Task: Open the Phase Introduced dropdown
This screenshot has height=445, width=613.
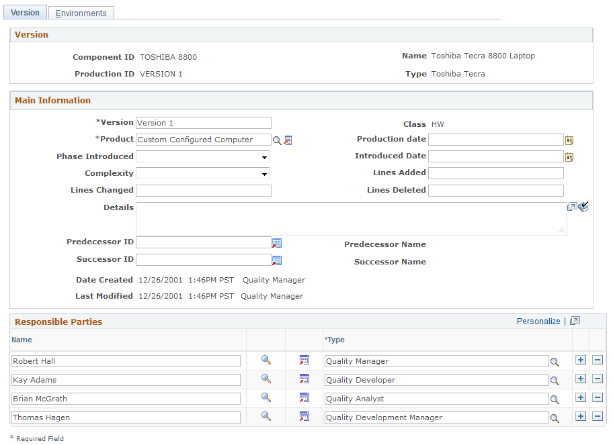Action: point(264,156)
